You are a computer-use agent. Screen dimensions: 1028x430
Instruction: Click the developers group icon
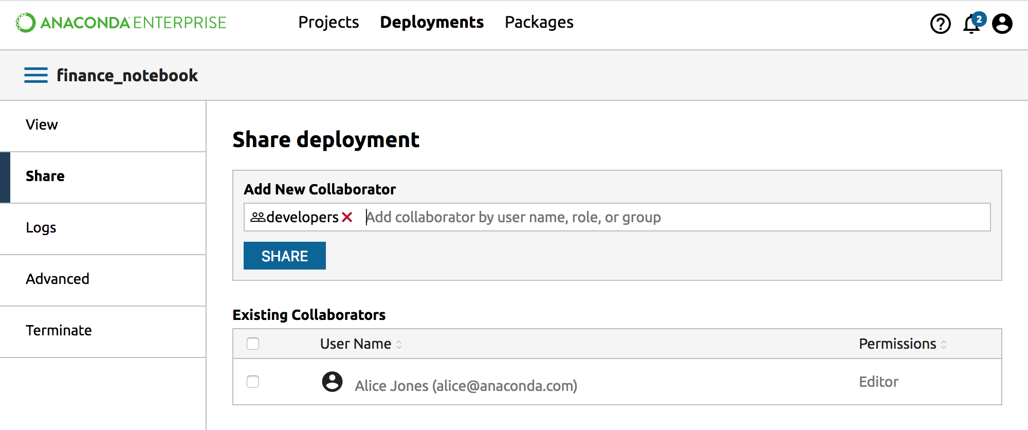[x=258, y=218]
